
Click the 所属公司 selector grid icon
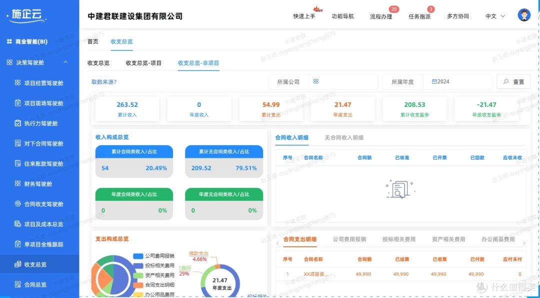coord(316,81)
